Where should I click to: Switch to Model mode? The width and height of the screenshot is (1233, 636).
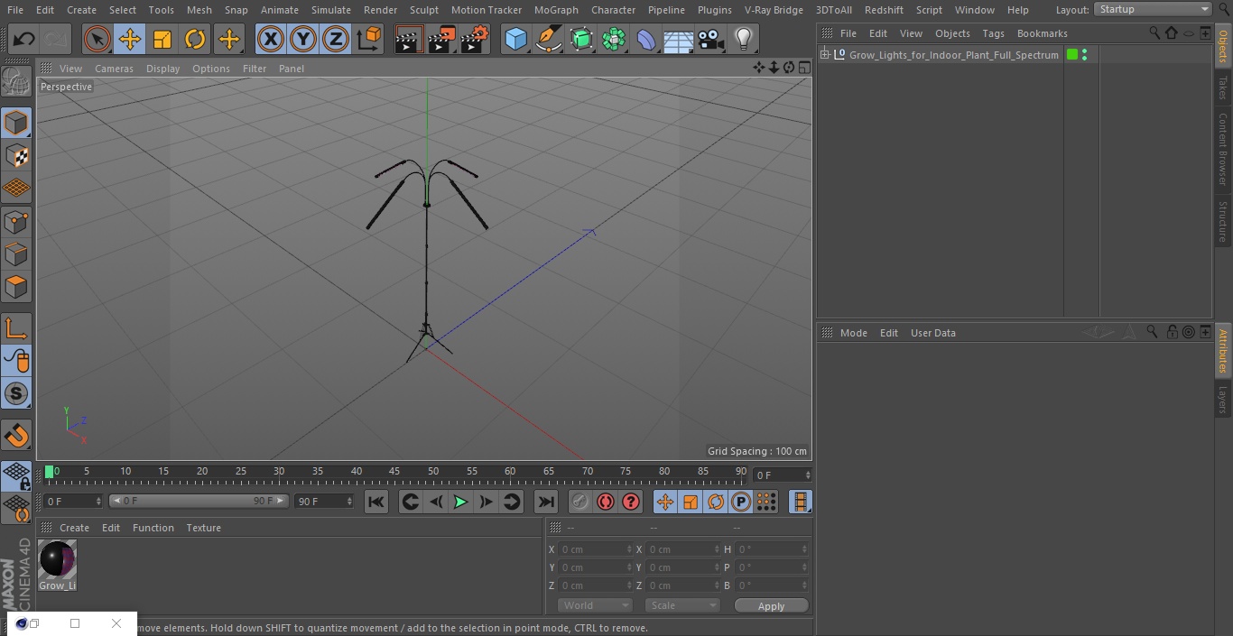click(16, 122)
